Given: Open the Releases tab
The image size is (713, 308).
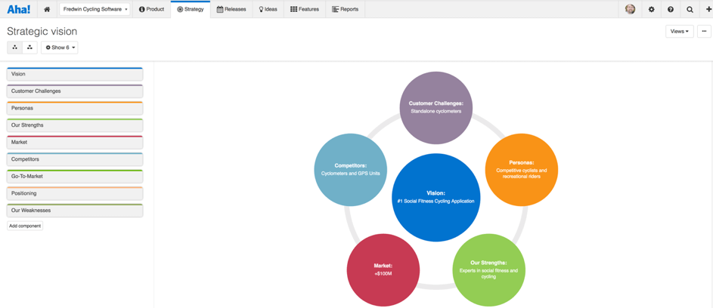Looking at the screenshot, I should click(231, 10).
